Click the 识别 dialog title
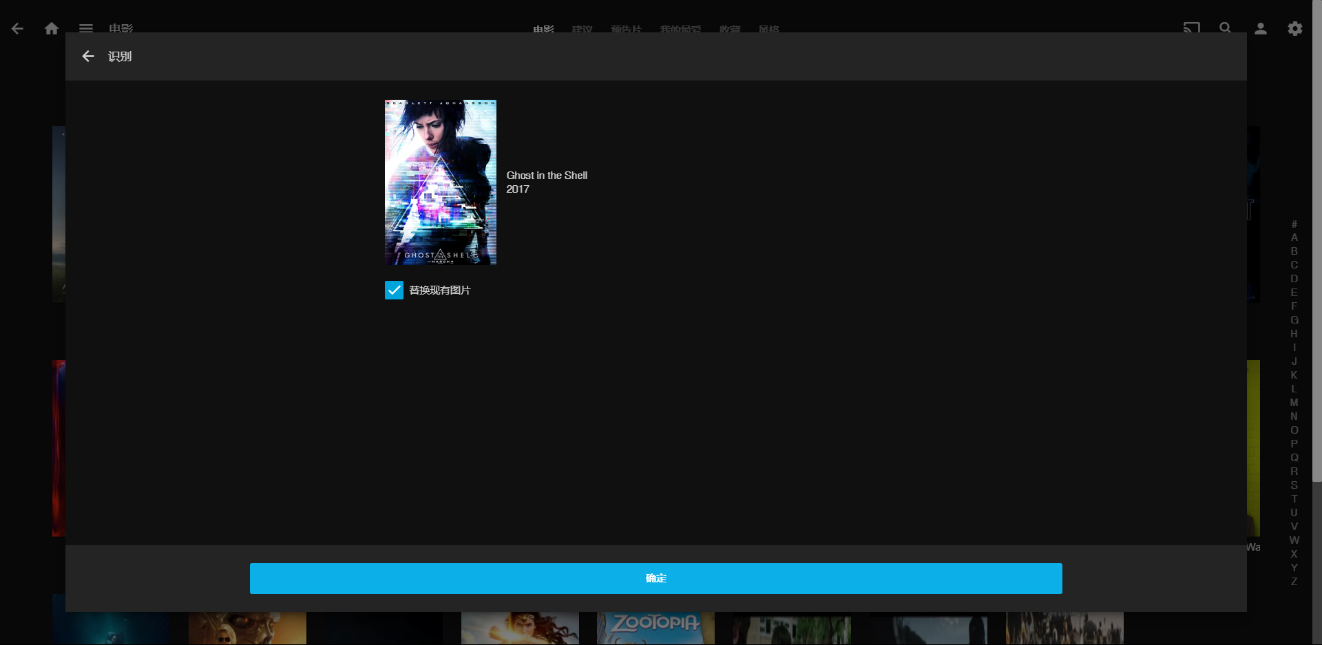 120,56
